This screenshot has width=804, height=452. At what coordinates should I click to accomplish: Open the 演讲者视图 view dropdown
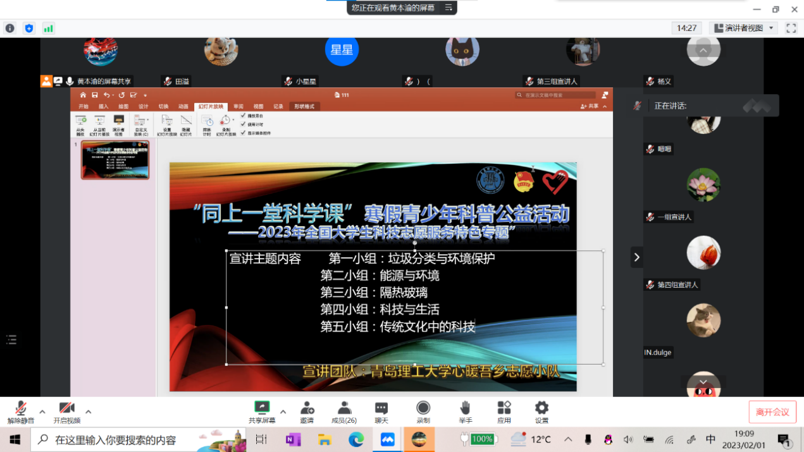click(x=744, y=28)
